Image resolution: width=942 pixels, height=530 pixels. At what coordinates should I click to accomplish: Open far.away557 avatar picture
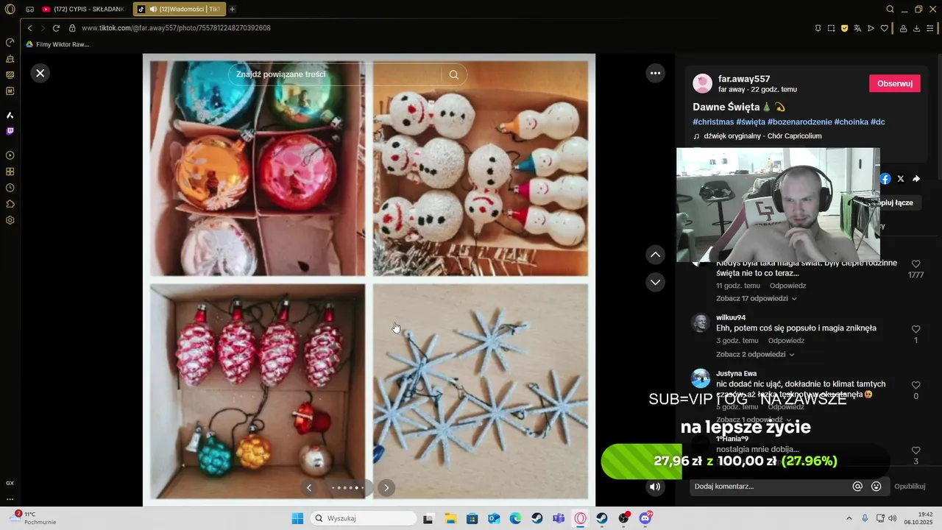tap(703, 83)
